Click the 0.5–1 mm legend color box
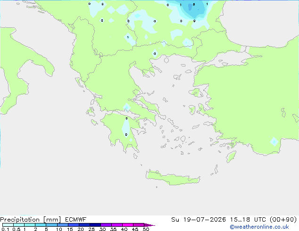This screenshot has width=299, height=231. tap(19, 225)
